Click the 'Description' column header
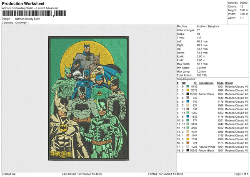The height and width of the screenshot is (177, 250). coord(206,83)
